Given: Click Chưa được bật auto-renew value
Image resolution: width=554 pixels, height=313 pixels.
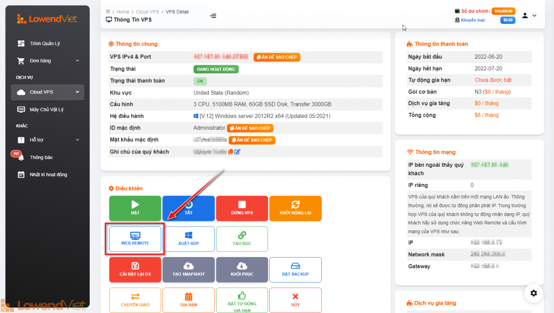Looking at the screenshot, I should (493, 80).
